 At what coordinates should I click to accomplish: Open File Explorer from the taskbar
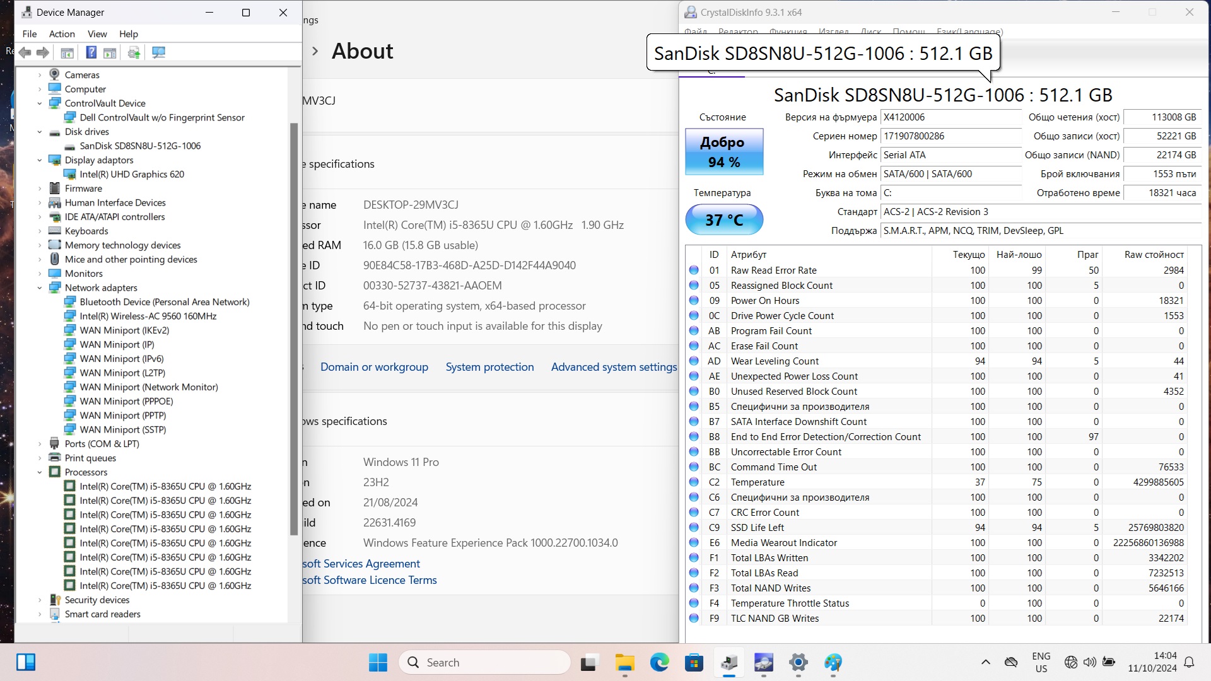(624, 662)
